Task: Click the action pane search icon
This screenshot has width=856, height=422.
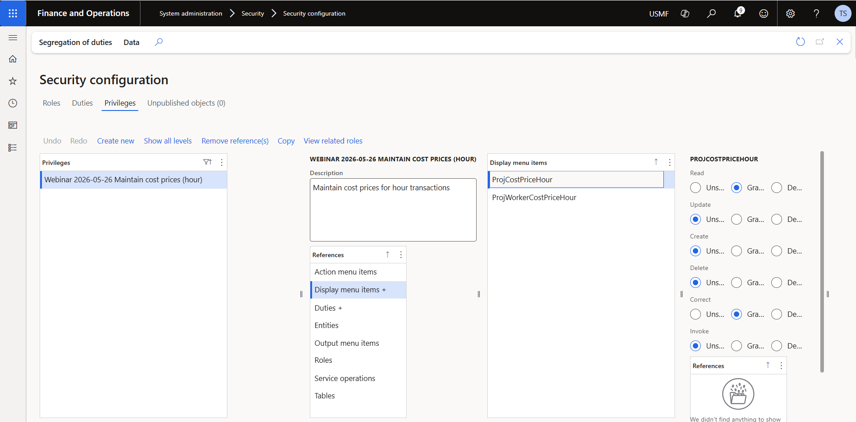Action: pos(159,42)
